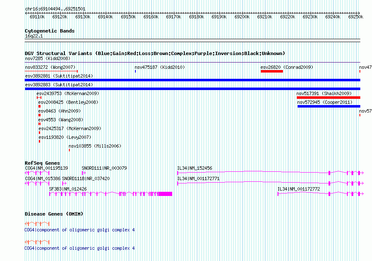Open second OMIM COG4 description link
This screenshot has height=261, width=372.
79,248
